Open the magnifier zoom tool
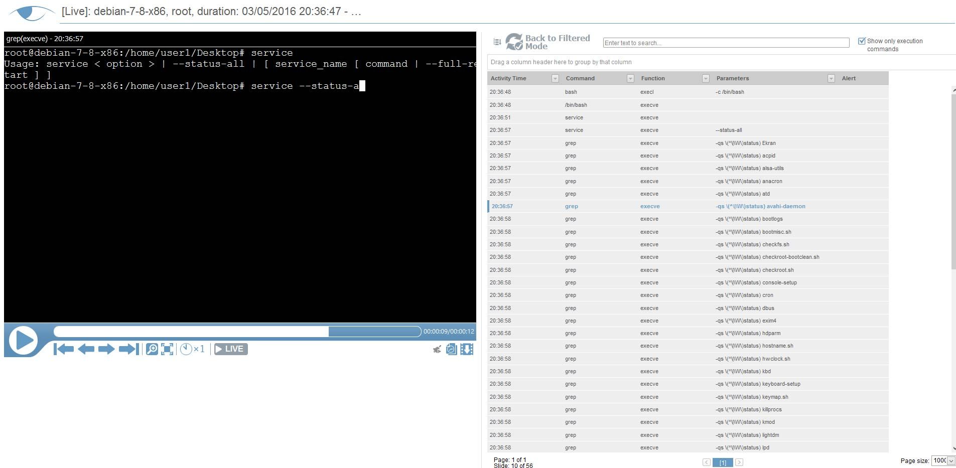Viewport: 956px width, 468px height. pyautogui.click(x=152, y=349)
